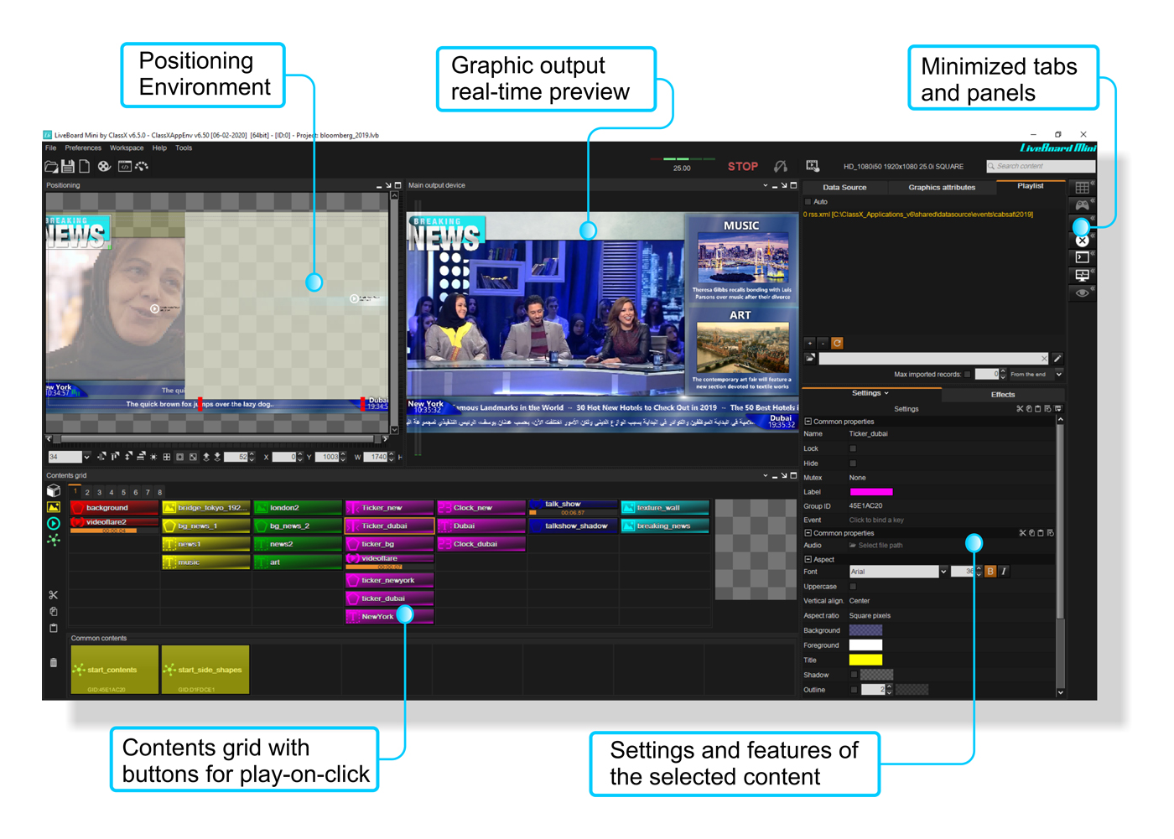The height and width of the screenshot is (839, 1174).
Task: Tick the Max imported records checkbox
Action: click(x=967, y=375)
